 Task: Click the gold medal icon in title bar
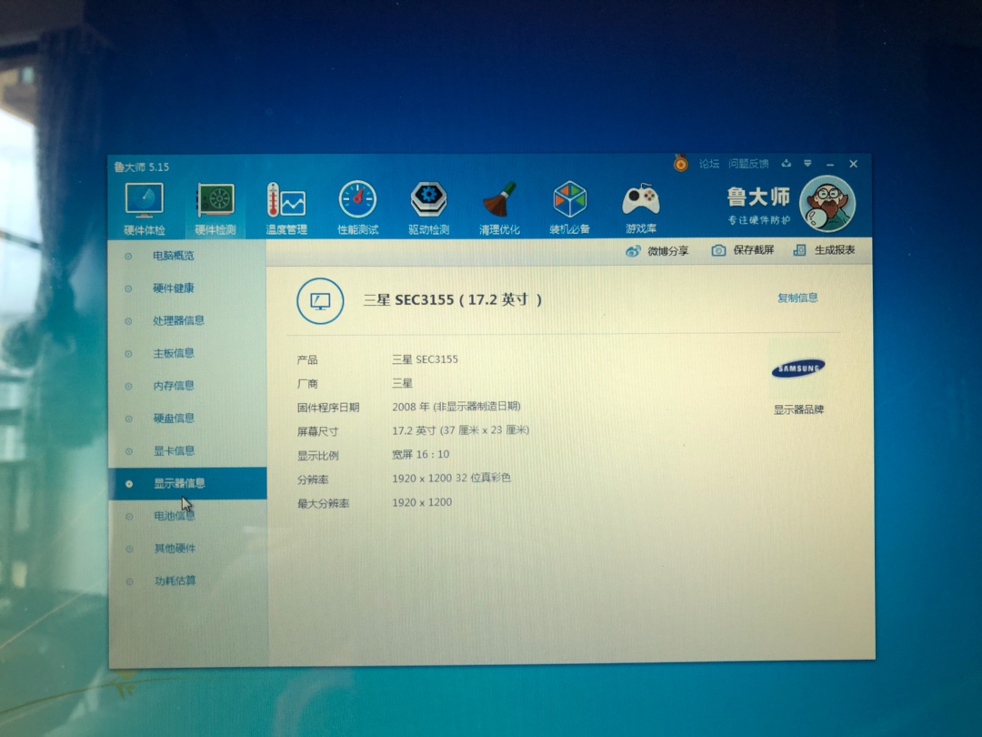coord(681,164)
